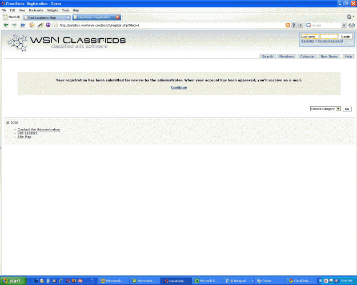Screen dimensions: 357x285
Task: Click the Fast Forward toolbar icon
Action: tap(22, 25)
